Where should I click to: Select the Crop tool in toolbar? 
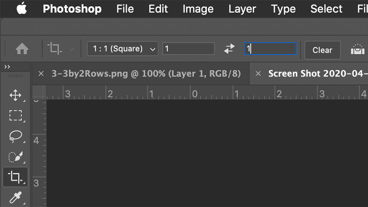point(15,177)
